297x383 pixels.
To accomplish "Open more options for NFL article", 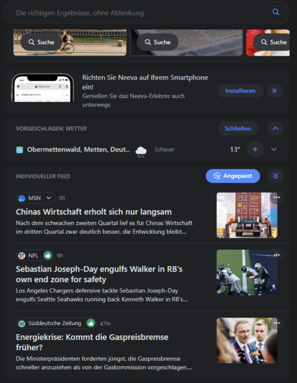I will click(277, 255).
